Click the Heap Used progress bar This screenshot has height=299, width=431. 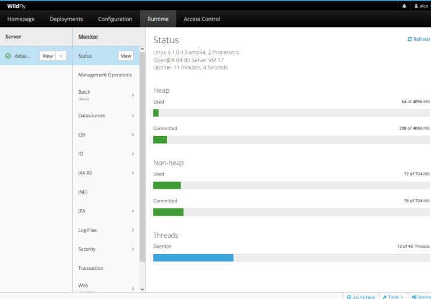tap(291, 113)
